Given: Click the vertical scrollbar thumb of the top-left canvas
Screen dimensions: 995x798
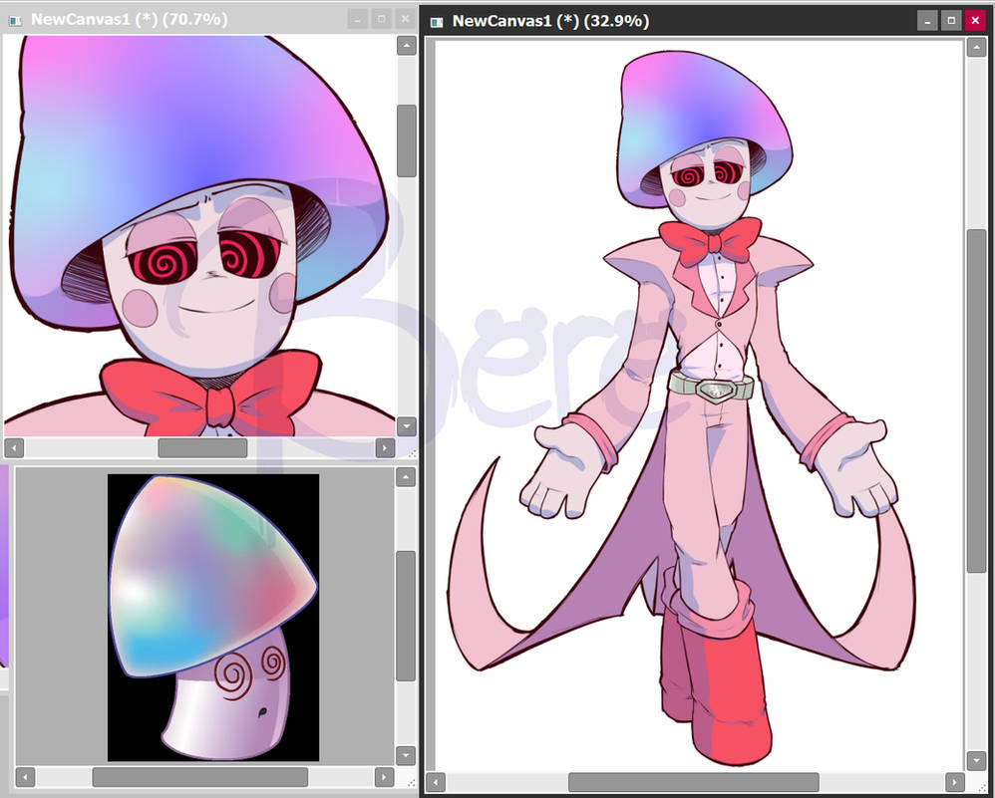Looking at the screenshot, I should 406,139.
